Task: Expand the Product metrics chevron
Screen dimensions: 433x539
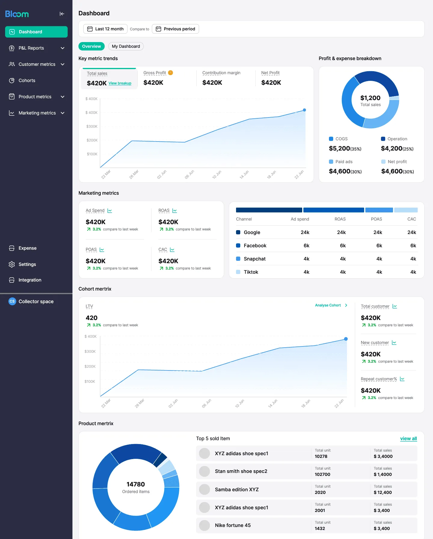Action: point(63,97)
